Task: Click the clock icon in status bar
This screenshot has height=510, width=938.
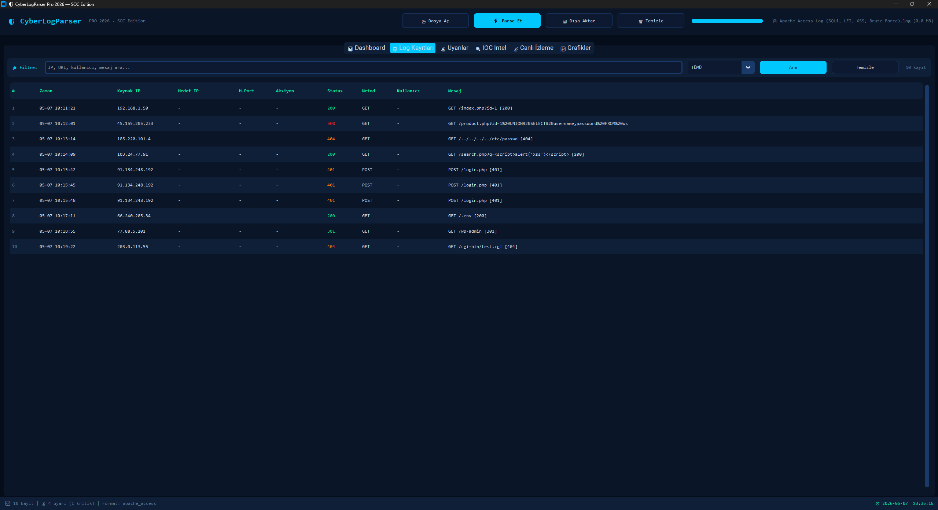Action: point(878,504)
